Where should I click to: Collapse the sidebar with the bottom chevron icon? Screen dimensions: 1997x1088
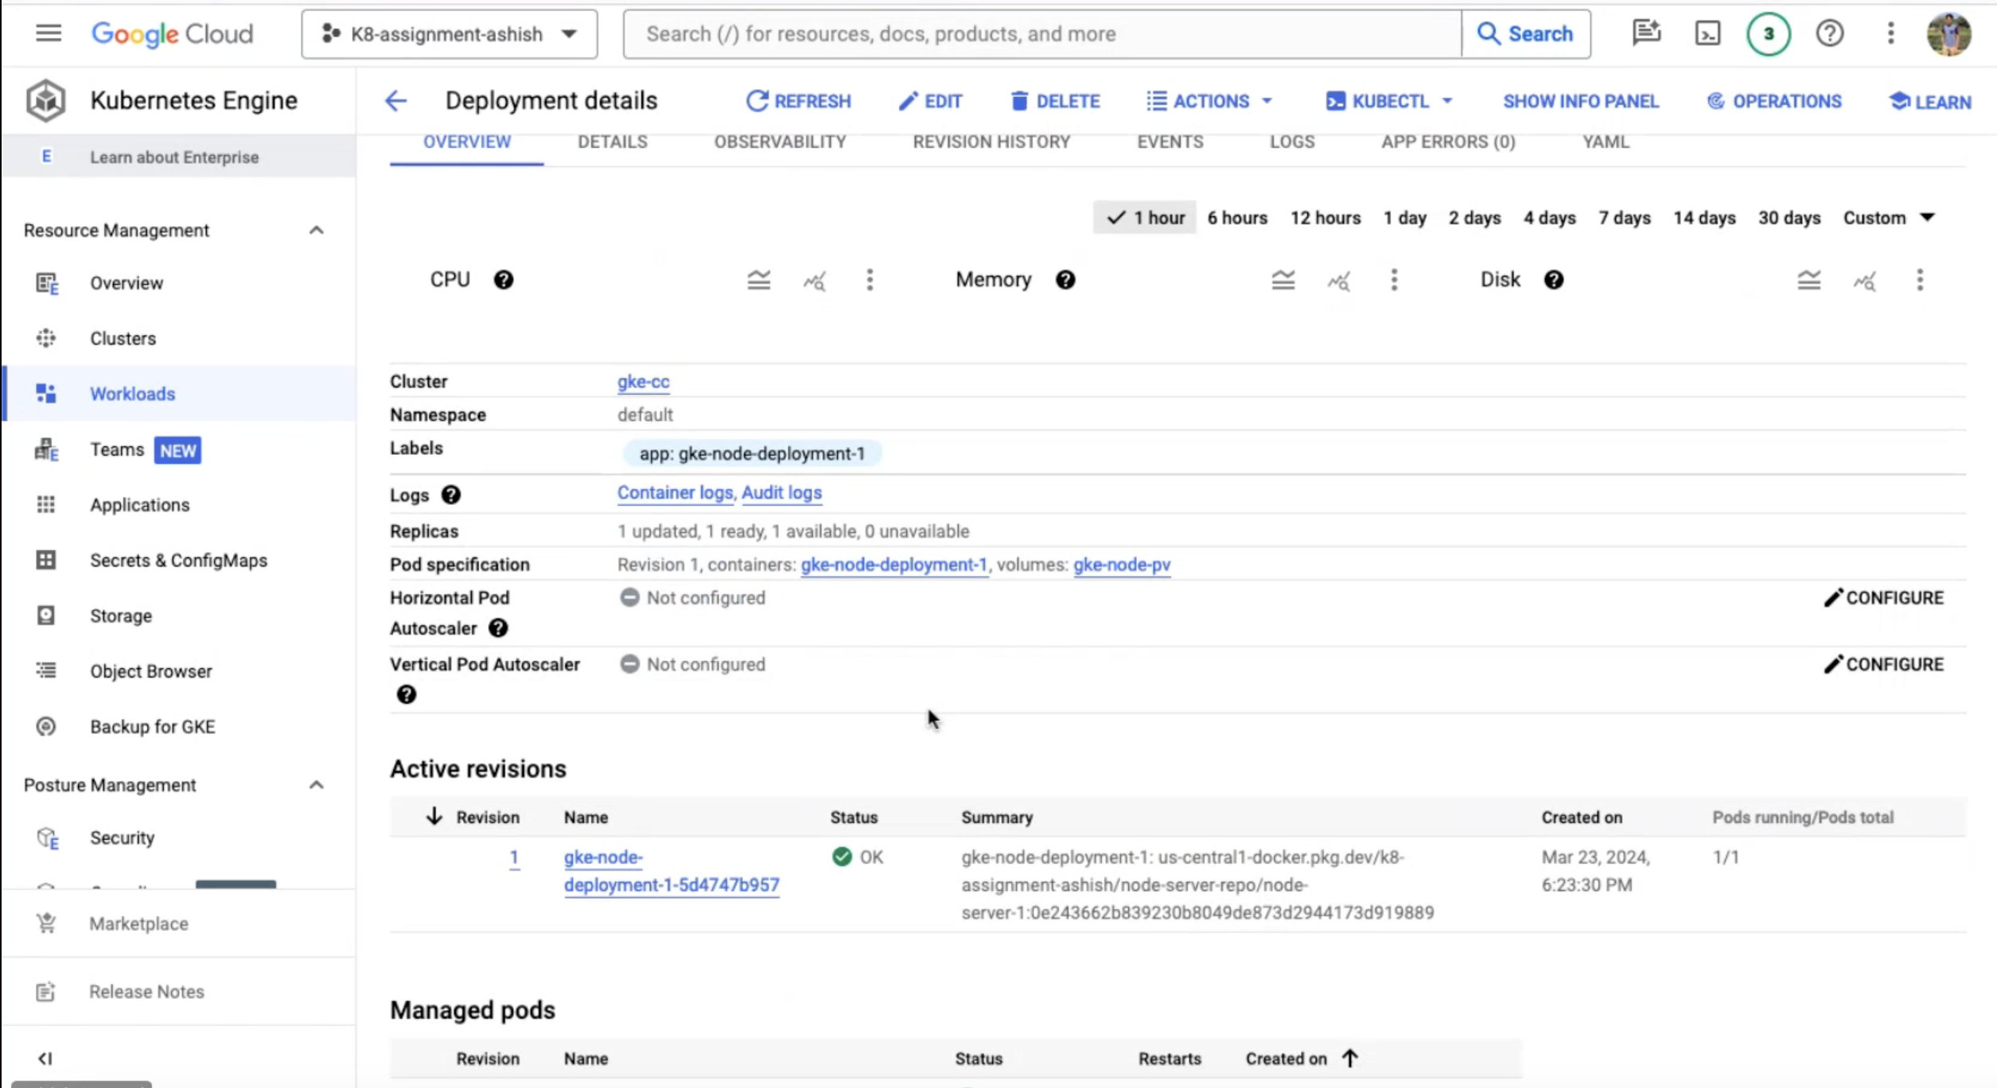pos(45,1058)
